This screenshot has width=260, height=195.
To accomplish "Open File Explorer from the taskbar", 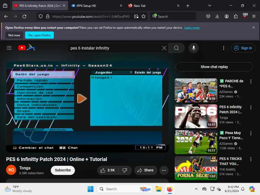I will [158, 189].
